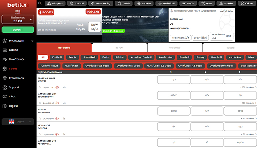Select the Ice Hockey filter pill

235,57
